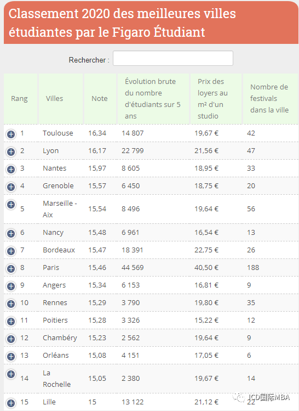Expand the Paris row plus icon
The height and width of the screenshot is (411, 299).
pyautogui.click(x=11, y=269)
